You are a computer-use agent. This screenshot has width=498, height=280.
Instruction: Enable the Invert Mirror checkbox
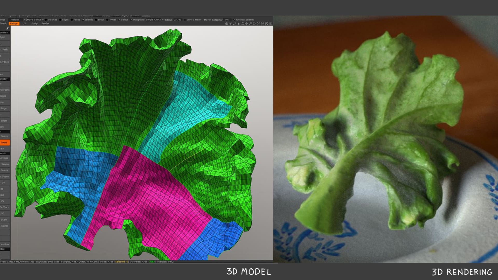[192, 20]
